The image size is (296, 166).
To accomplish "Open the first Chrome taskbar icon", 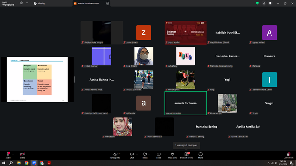I will coord(26,163).
